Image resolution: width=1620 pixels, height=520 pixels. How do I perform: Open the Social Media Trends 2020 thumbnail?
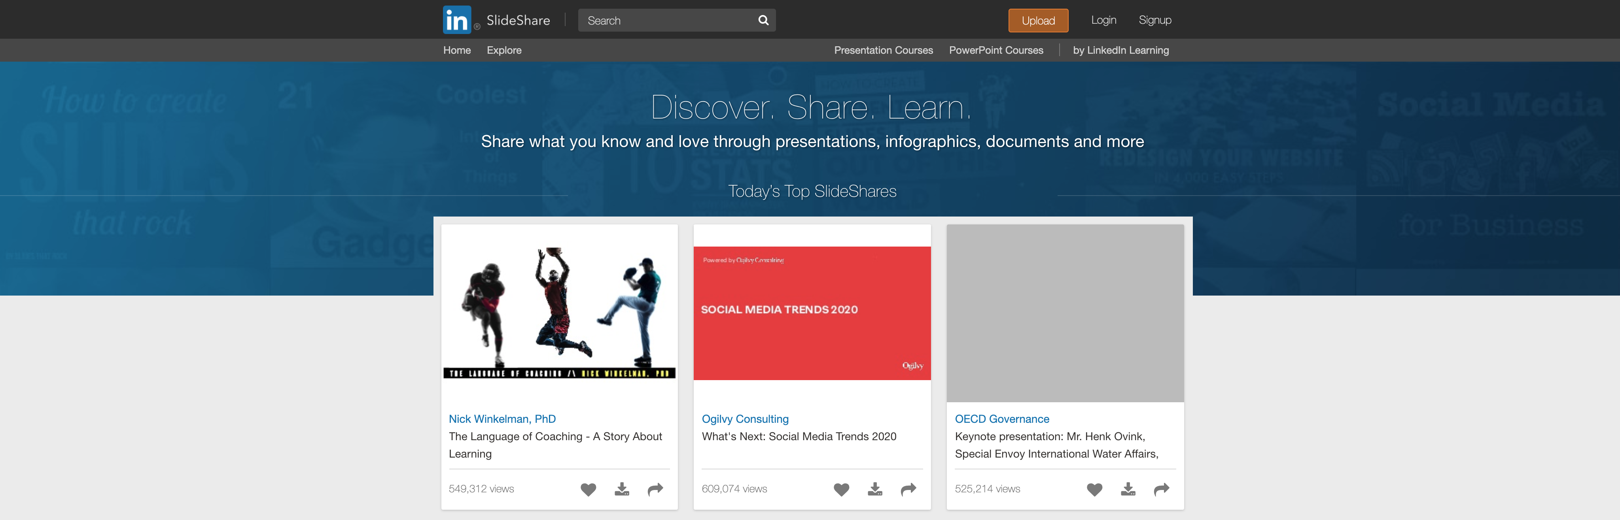(812, 311)
